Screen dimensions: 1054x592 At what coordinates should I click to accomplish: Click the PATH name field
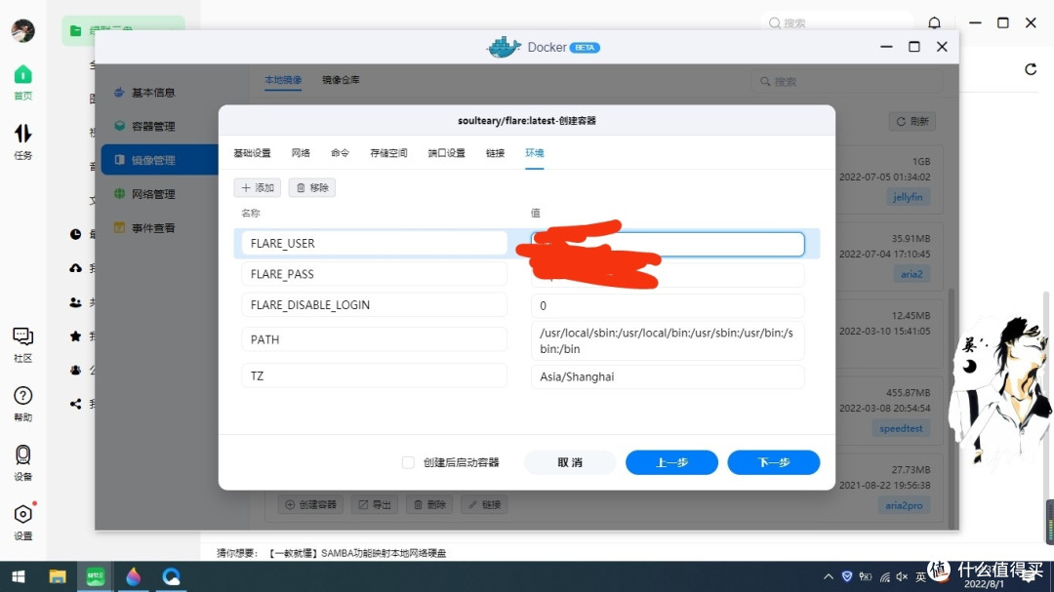tap(375, 339)
